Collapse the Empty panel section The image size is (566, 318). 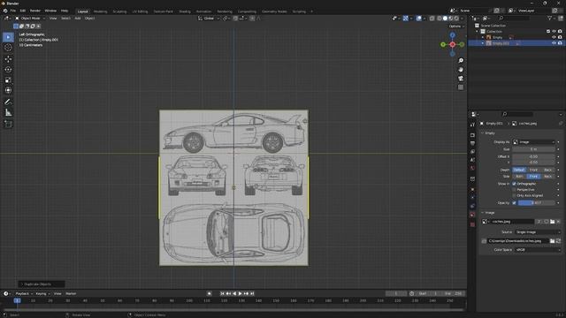483,133
